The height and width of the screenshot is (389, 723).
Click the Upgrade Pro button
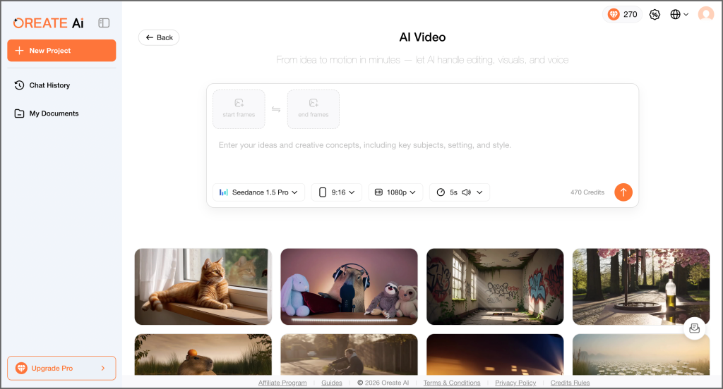point(61,369)
